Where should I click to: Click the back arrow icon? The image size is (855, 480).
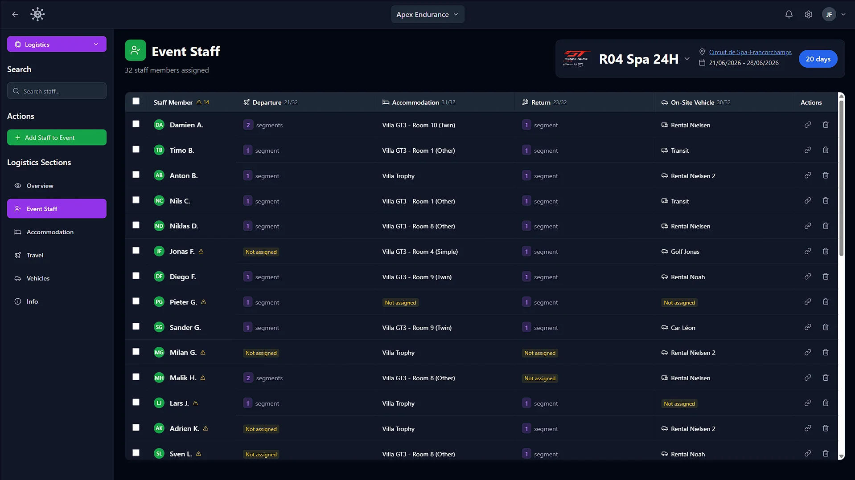coord(15,14)
